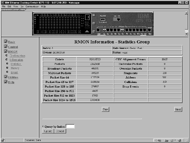The width and height of the screenshot is (190, 143).
Task: Click the up-arrow triangle on switch panel
Action: tap(87, 31)
